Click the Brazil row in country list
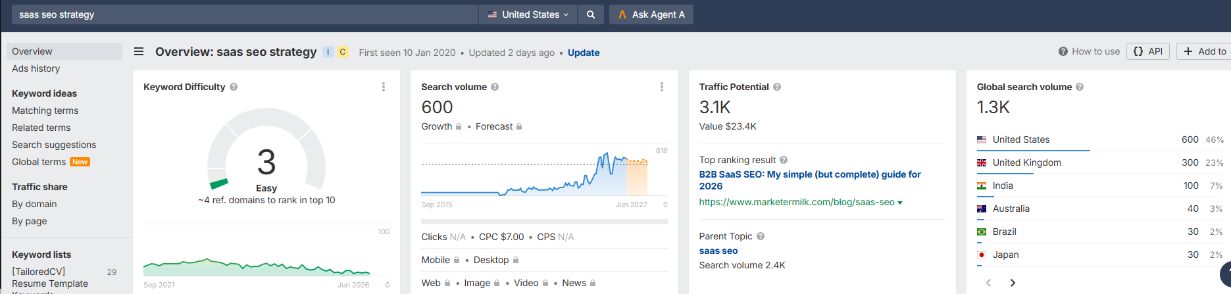1231x294 pixels. point(1100,232)
